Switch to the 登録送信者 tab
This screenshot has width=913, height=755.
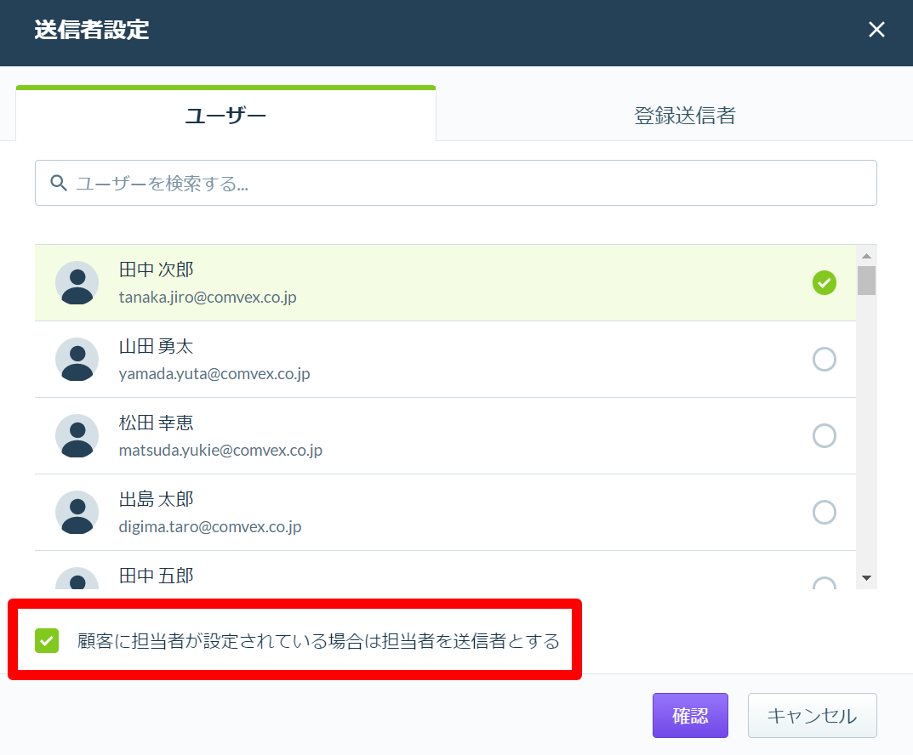(x=685, y=115)
